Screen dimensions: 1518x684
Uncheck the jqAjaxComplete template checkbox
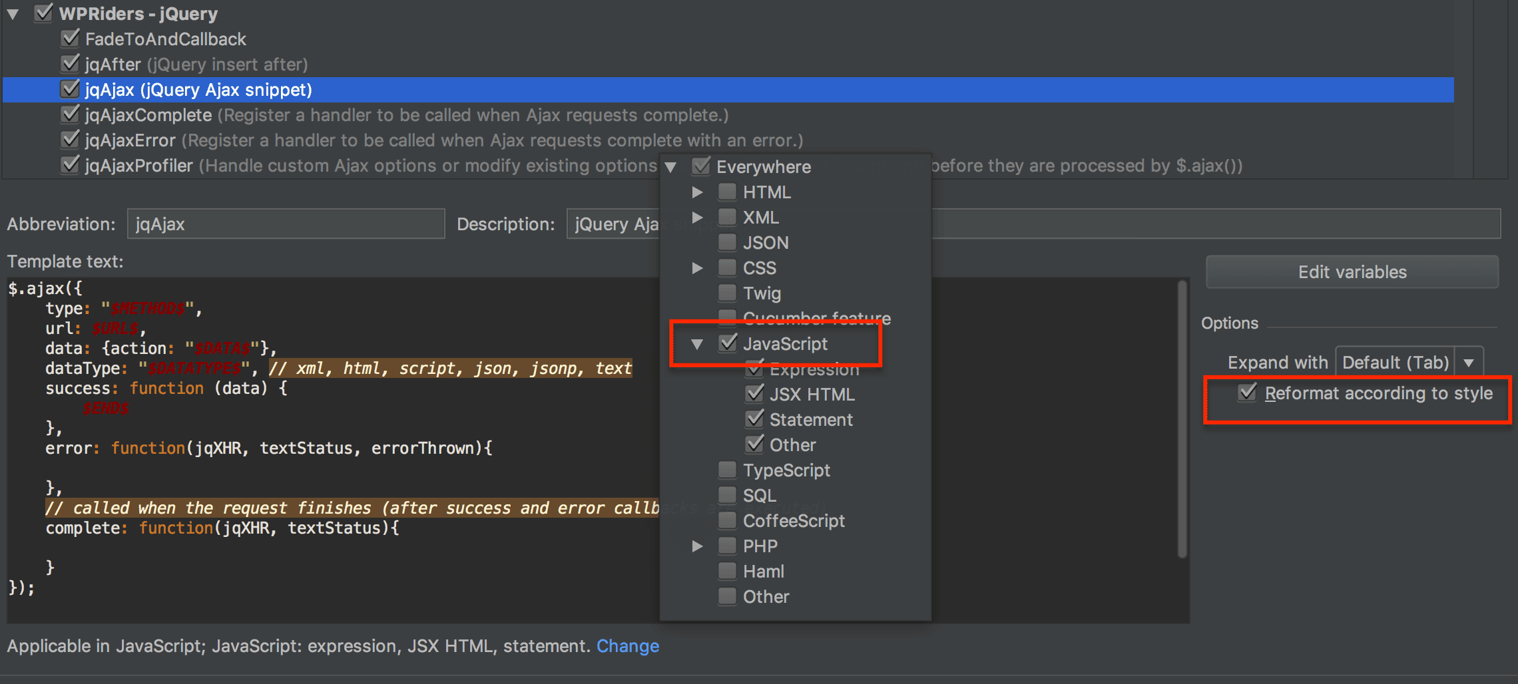coord(70,114)
